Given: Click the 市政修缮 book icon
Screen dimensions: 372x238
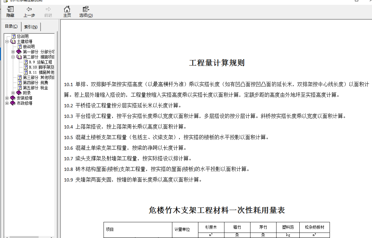Looking at the screenshot, I should (13, 103).
